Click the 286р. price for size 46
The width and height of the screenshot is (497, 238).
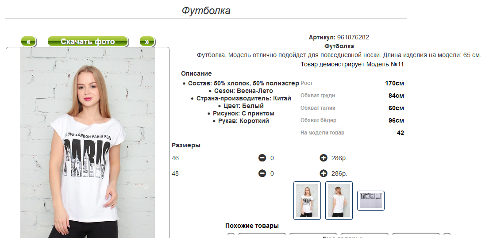click(339, 158)
